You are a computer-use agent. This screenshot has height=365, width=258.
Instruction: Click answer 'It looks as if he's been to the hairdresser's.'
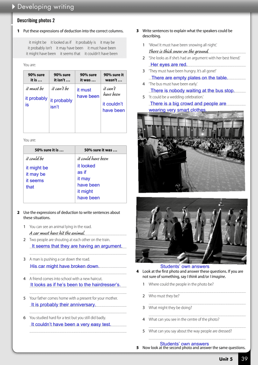(76, 284)
